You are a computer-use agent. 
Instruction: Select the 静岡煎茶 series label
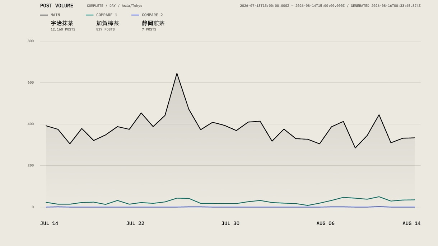[x=153, y=23]
